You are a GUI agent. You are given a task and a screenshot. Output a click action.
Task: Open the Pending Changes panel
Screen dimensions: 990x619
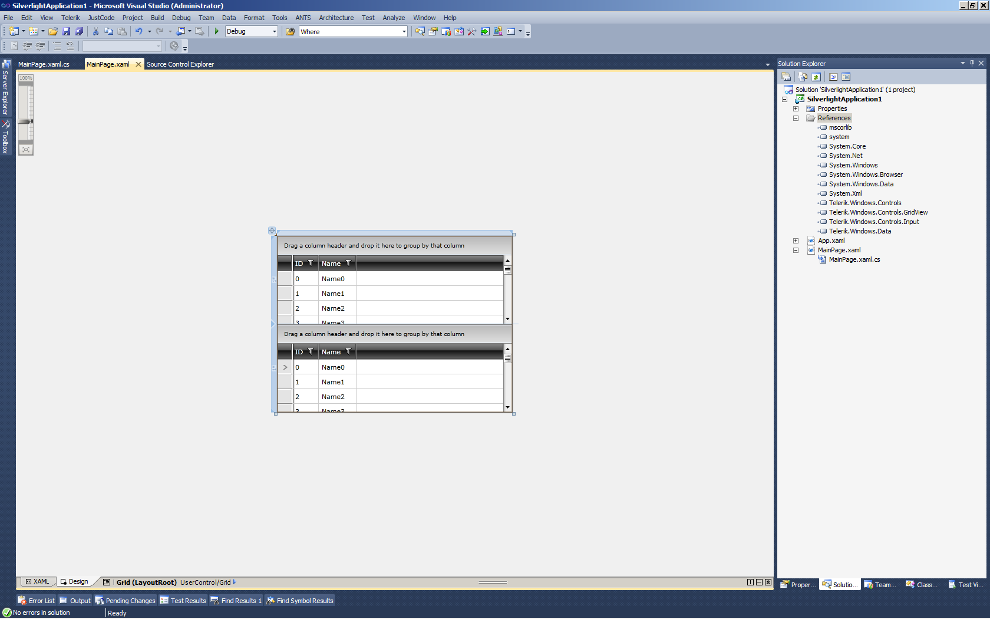pyautogui.click(x=125, y=600)
